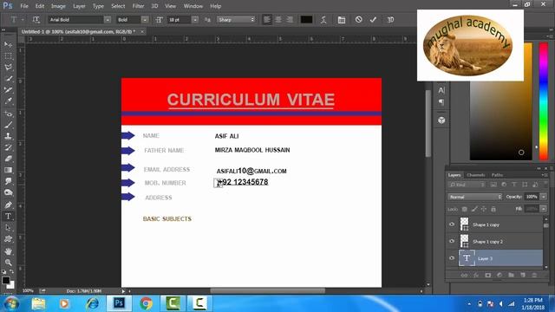Open the Sharp anti-aliasing dropdown
Image resolution: width=555 pixels, height=312 pixels.
point(236,20)
